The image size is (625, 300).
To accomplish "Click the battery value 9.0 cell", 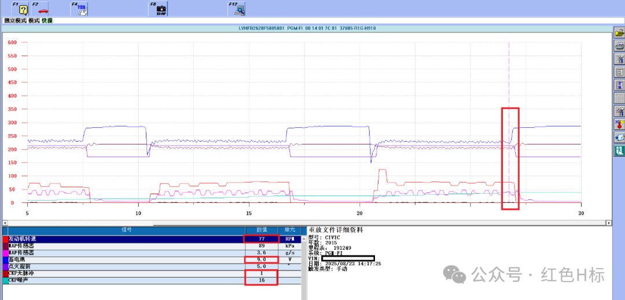I will (261, 260).
